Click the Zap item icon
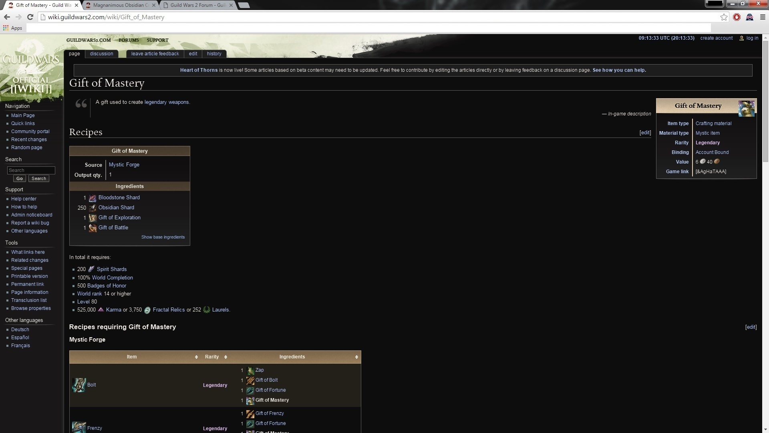Viewport: 769px width, 433px height. 250,370
